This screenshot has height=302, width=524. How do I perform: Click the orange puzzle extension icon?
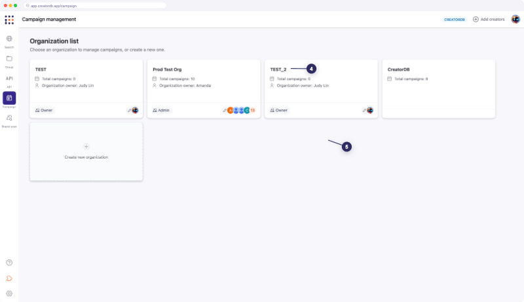[9, 278]
